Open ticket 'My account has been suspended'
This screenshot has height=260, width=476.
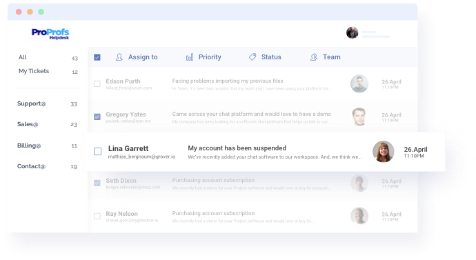237,148
